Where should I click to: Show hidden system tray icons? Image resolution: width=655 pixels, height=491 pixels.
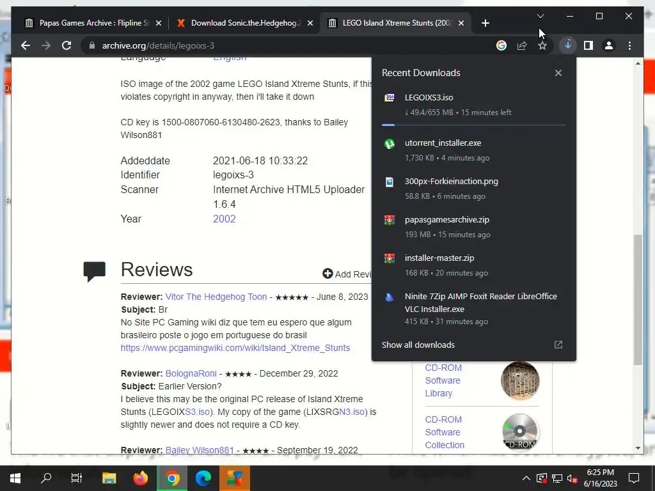pos(526,478)
